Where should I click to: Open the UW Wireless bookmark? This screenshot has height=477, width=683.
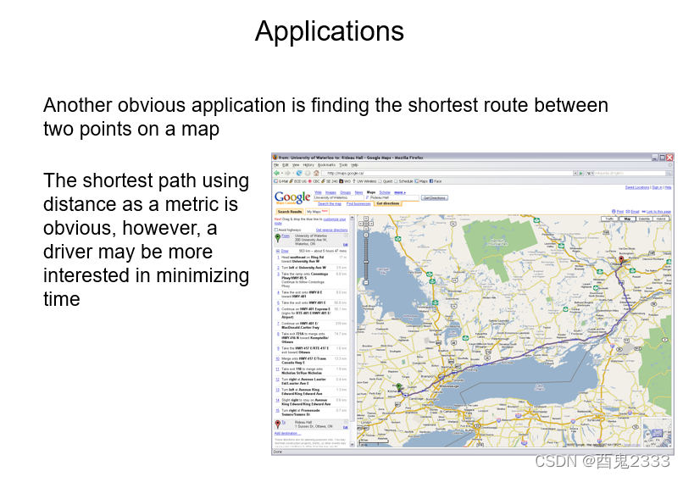[x=364, y=181]
